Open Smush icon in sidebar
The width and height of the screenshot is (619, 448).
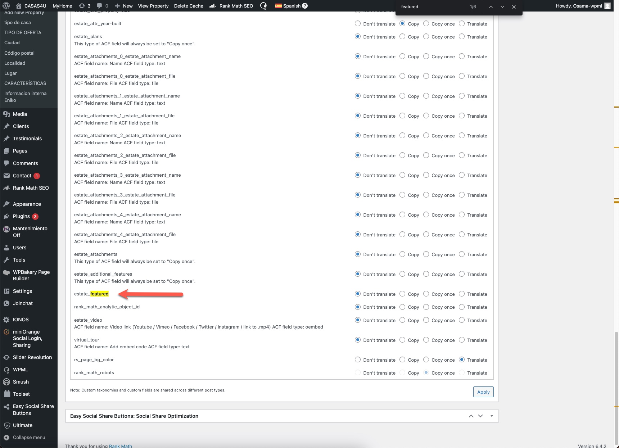click(6, 382)
